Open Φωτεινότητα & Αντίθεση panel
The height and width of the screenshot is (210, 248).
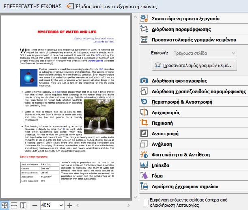(x=194, y=155)
